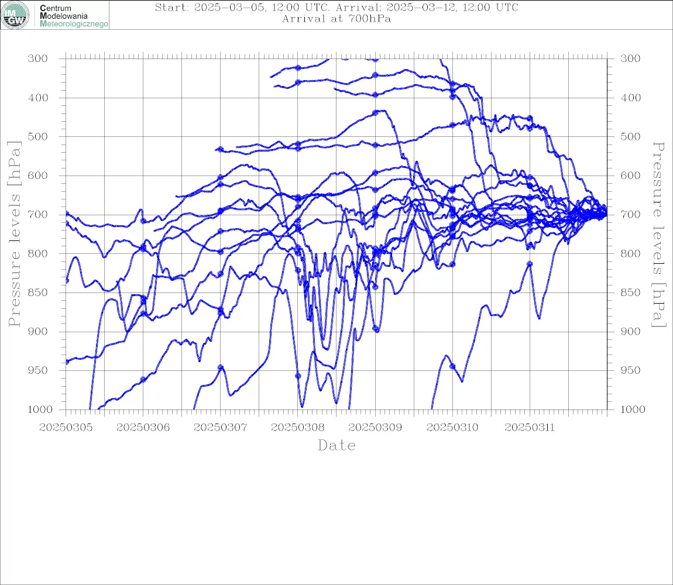Viewport: 673px width, 585px height.
Task: Click the IMGW round logo icon
Action: [15, 15]
